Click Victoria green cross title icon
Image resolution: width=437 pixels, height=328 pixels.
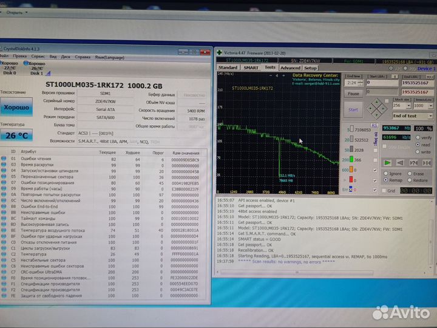(x=219, y=52)
